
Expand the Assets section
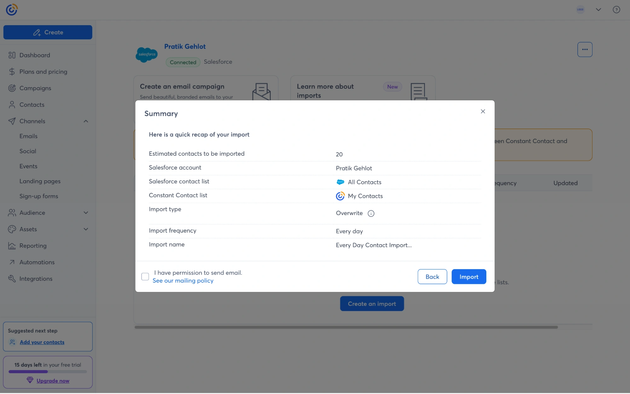click(x=86, y=229)
